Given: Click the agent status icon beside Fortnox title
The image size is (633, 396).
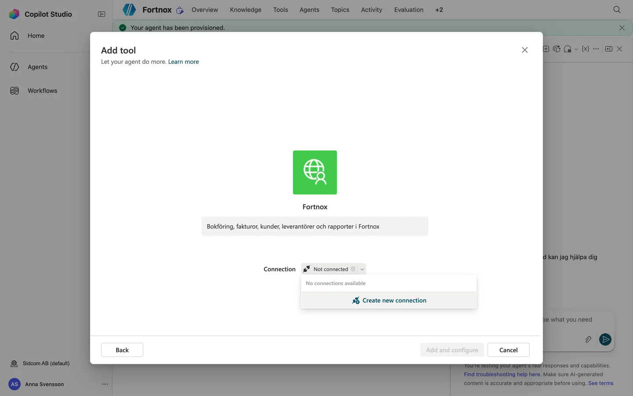Looking at the screenshot, I should 180,10.
